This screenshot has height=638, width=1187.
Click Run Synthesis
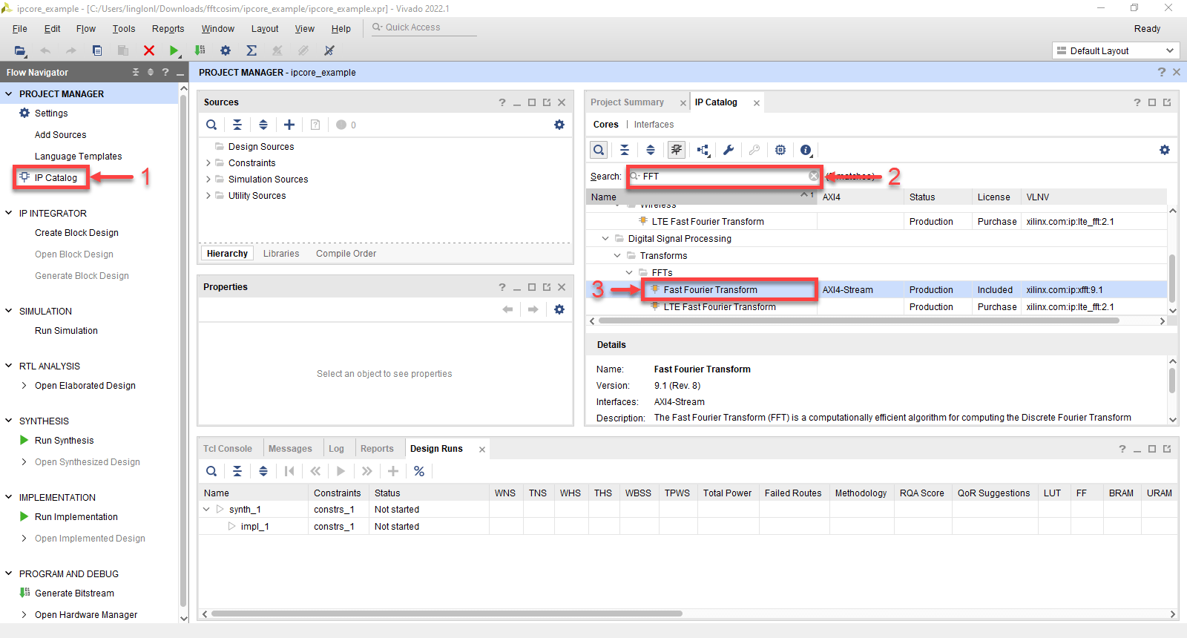(x=64, y=440)
